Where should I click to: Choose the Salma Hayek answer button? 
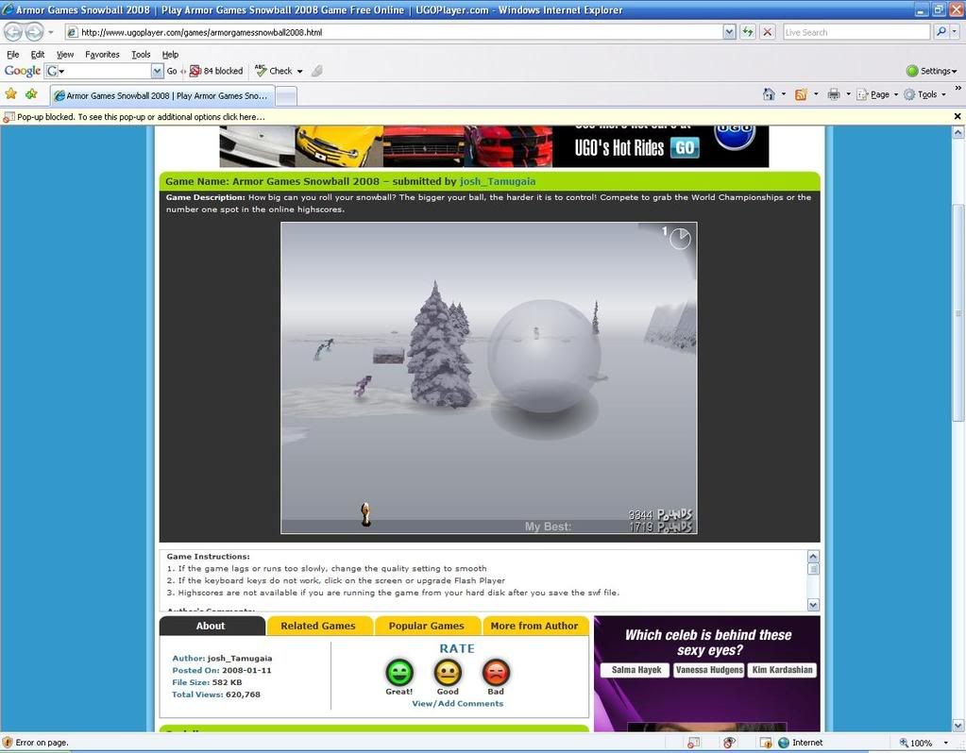[x=635, y=670]
